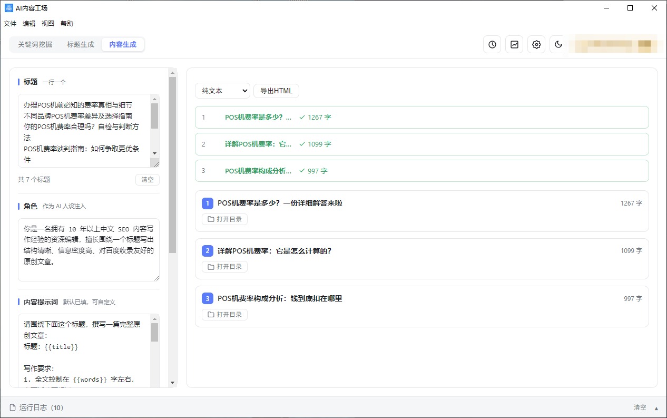667x418 pixels.
Task: Click green checkmark beside 1099 字
Action: point(302,144)
